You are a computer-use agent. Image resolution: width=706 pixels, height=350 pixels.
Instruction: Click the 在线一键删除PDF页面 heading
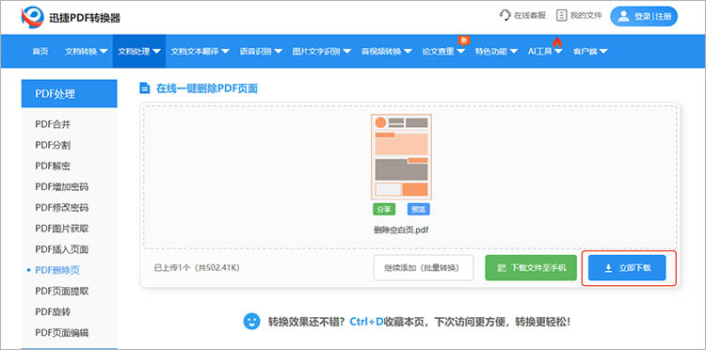coord(207,88)
